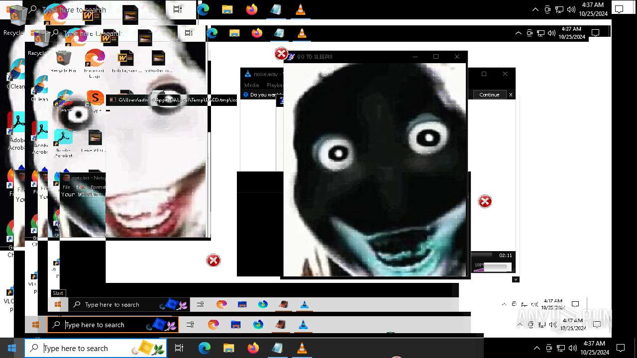Close the VLC noise.wav window
The height and width of the screenshot is (358, 637).
505,74
